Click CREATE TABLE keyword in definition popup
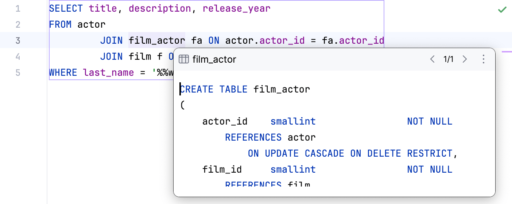 tap(214, 89)
